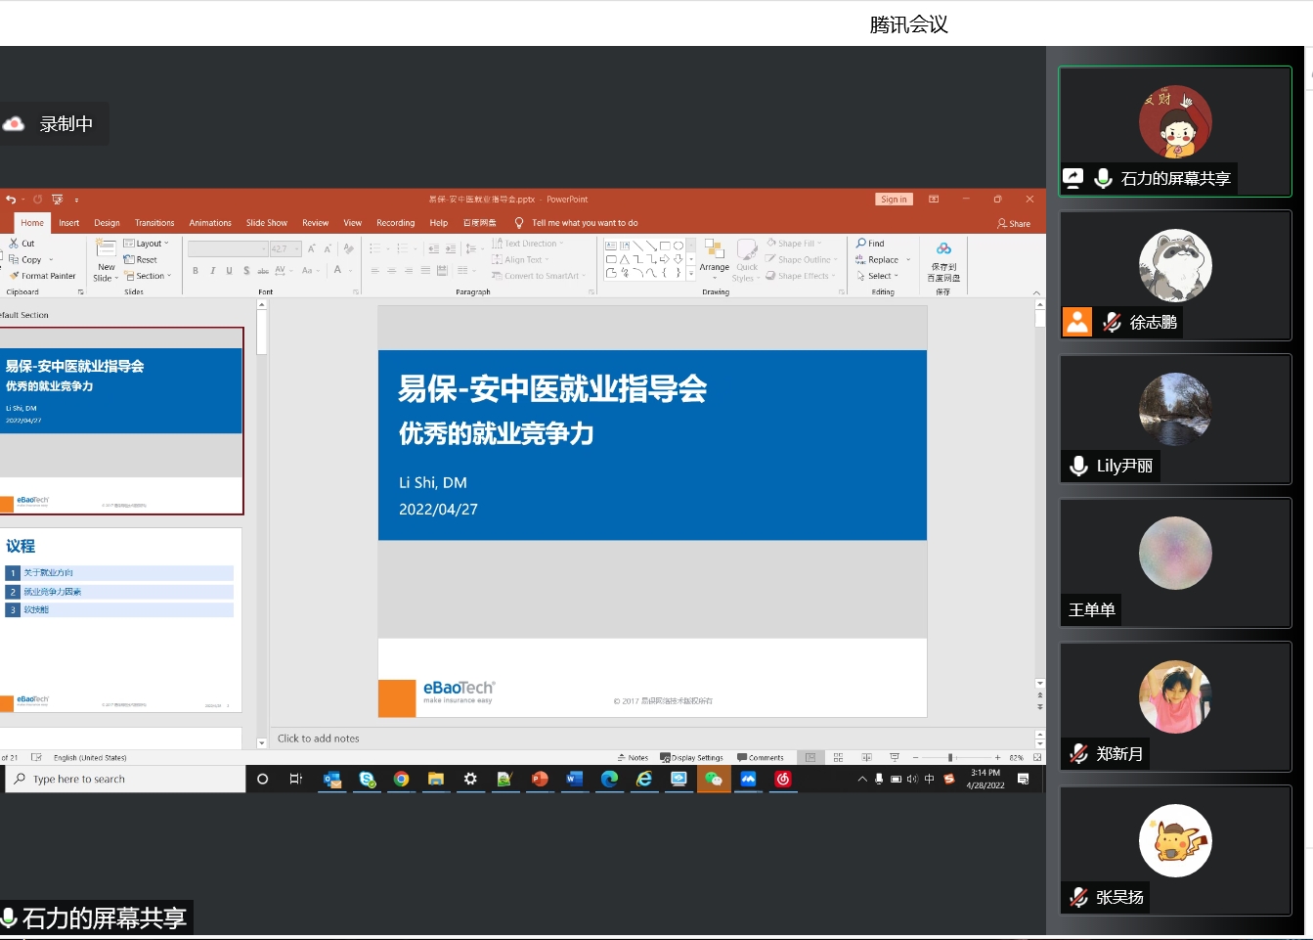Switch to the Slide Show ribbon tab

[x=266, y=223]
